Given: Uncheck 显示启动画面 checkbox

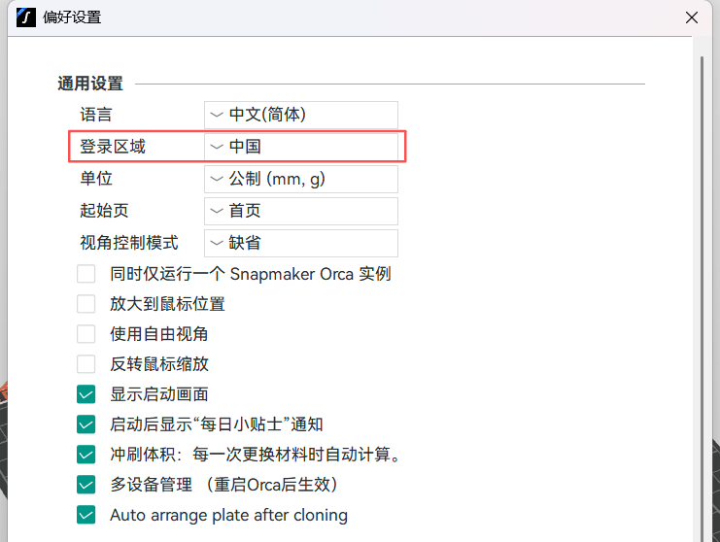Looking at the screenshot, I should (86, 394).
